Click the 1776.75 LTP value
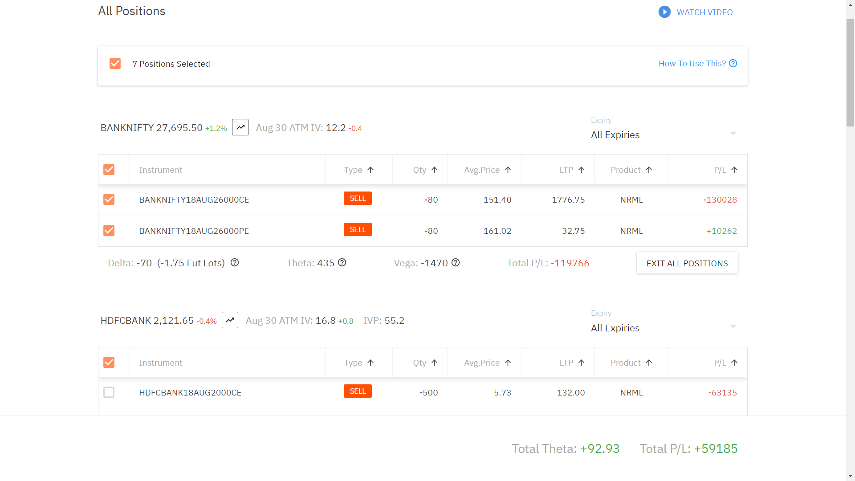Viewport: 855px width, 481px height. (568, 200)
